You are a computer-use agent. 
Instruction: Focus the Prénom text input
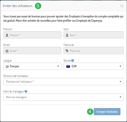tap(32, 35)
